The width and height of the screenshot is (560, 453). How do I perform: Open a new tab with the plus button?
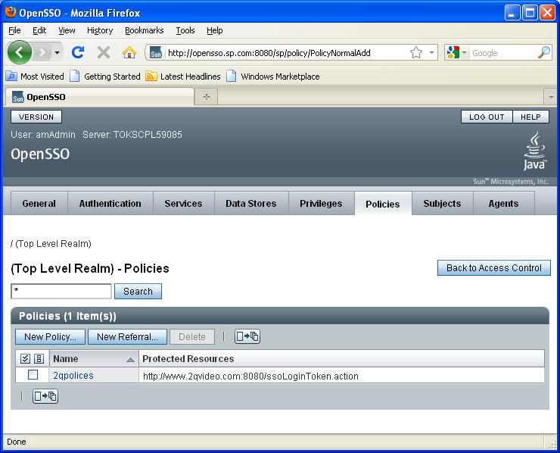tap(207, 97)
